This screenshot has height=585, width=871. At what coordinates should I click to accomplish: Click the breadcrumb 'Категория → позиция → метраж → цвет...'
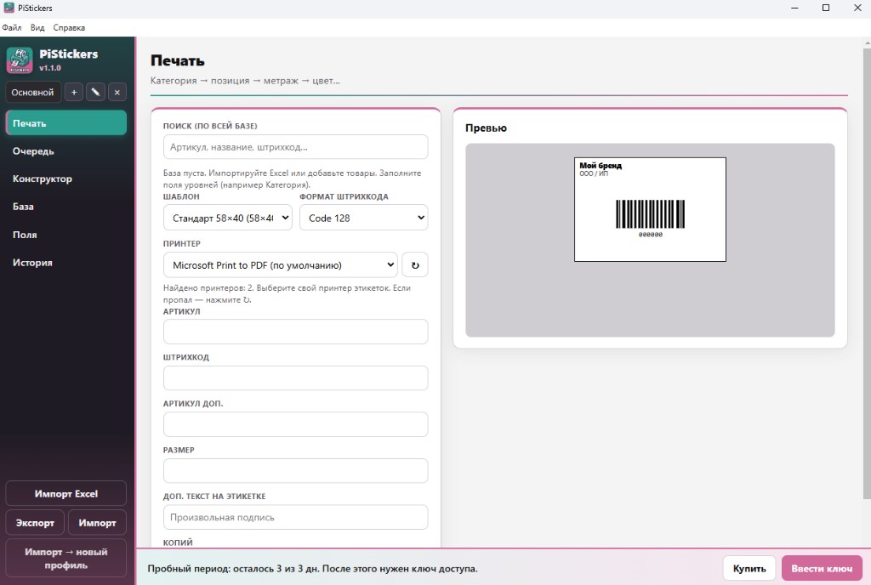245,81
